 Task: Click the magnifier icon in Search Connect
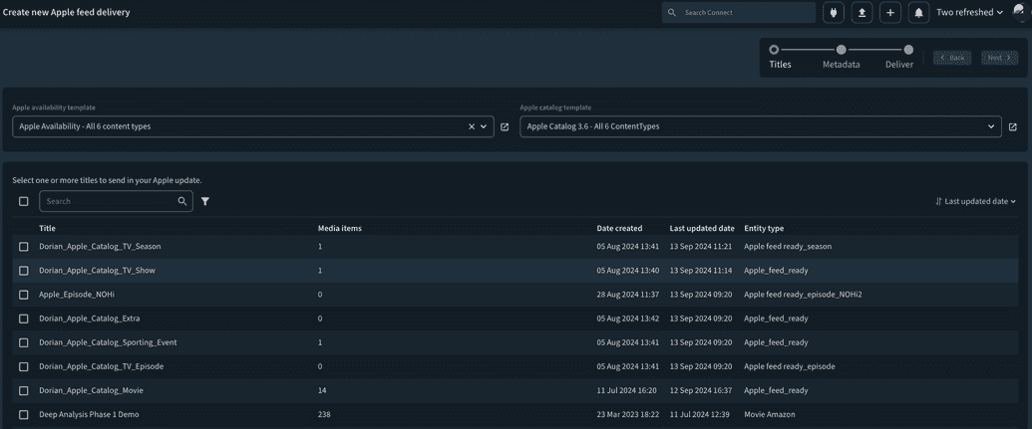672,13
